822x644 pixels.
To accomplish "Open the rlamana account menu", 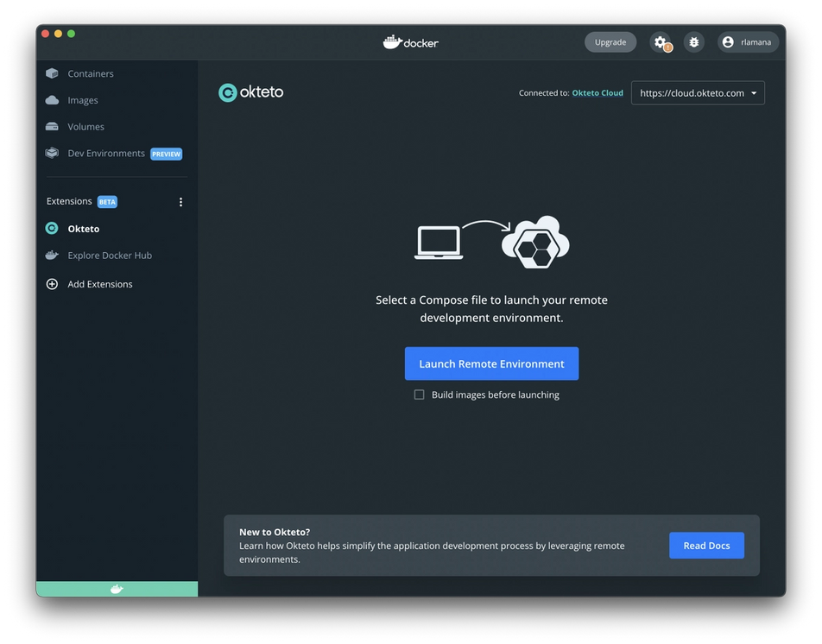I will pyautogui.click(x=748, y=41).
